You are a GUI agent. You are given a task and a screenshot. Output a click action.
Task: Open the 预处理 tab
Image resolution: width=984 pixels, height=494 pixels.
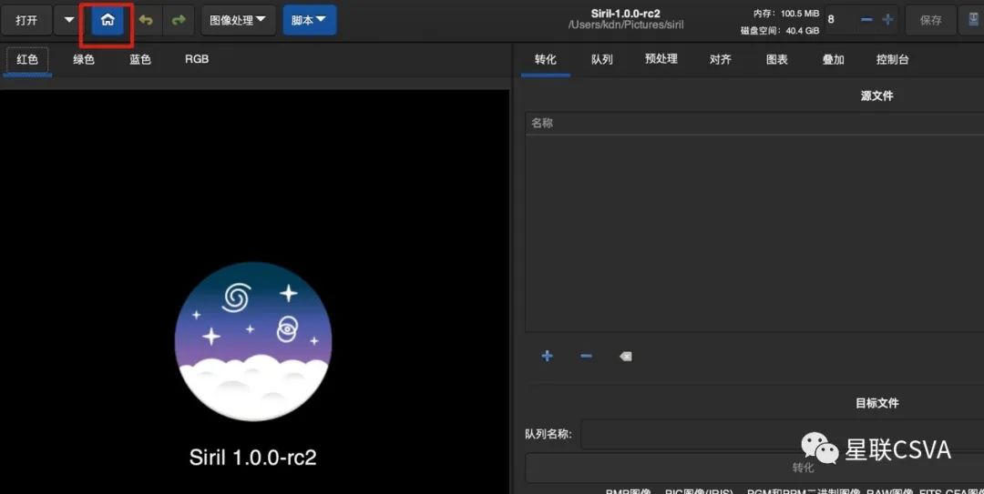click(661, 59)
